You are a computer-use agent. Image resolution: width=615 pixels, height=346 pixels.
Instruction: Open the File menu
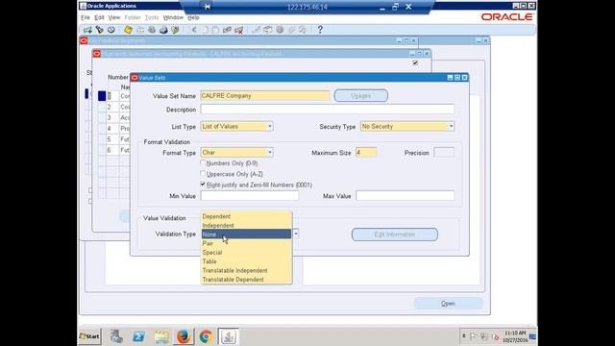coord(86,17)
